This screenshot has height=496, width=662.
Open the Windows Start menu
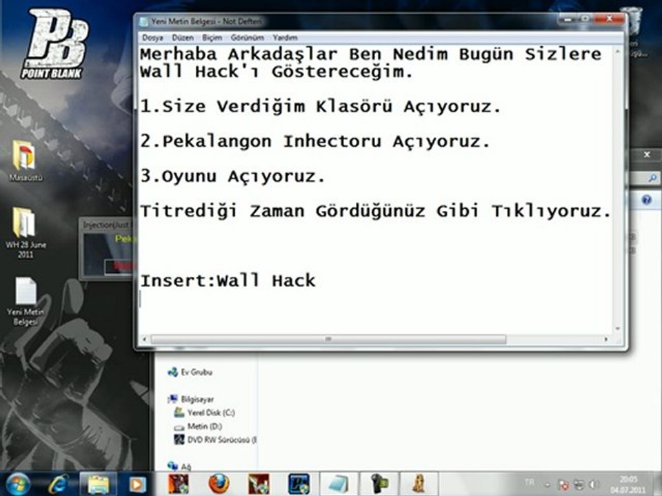coord(17,484)
